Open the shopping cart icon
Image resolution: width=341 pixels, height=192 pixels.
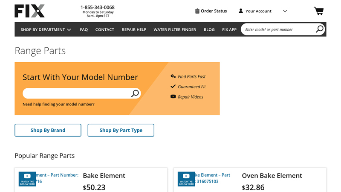coord(318,11)
